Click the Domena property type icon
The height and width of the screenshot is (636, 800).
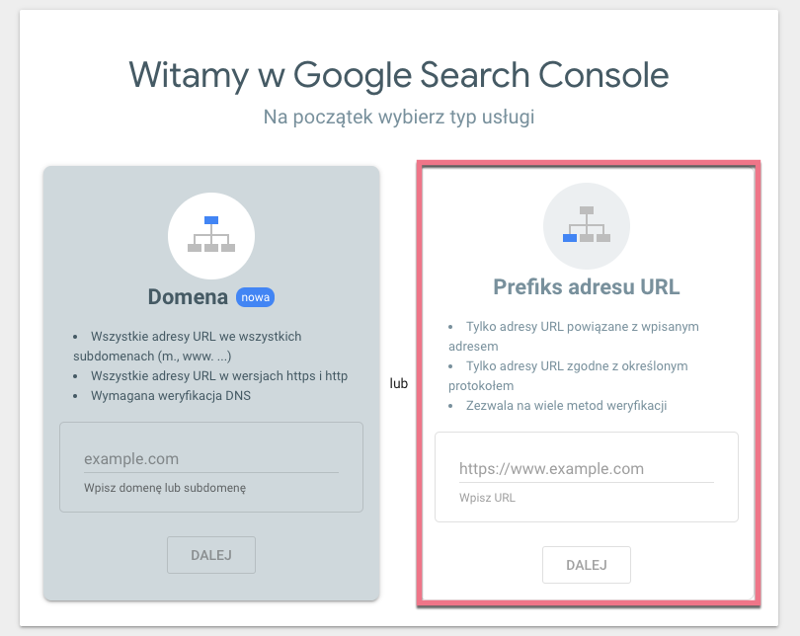(211, 234)
